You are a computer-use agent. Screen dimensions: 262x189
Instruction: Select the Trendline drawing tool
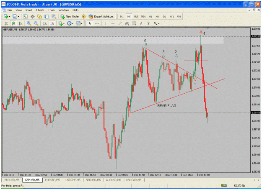tap(120, 23)
